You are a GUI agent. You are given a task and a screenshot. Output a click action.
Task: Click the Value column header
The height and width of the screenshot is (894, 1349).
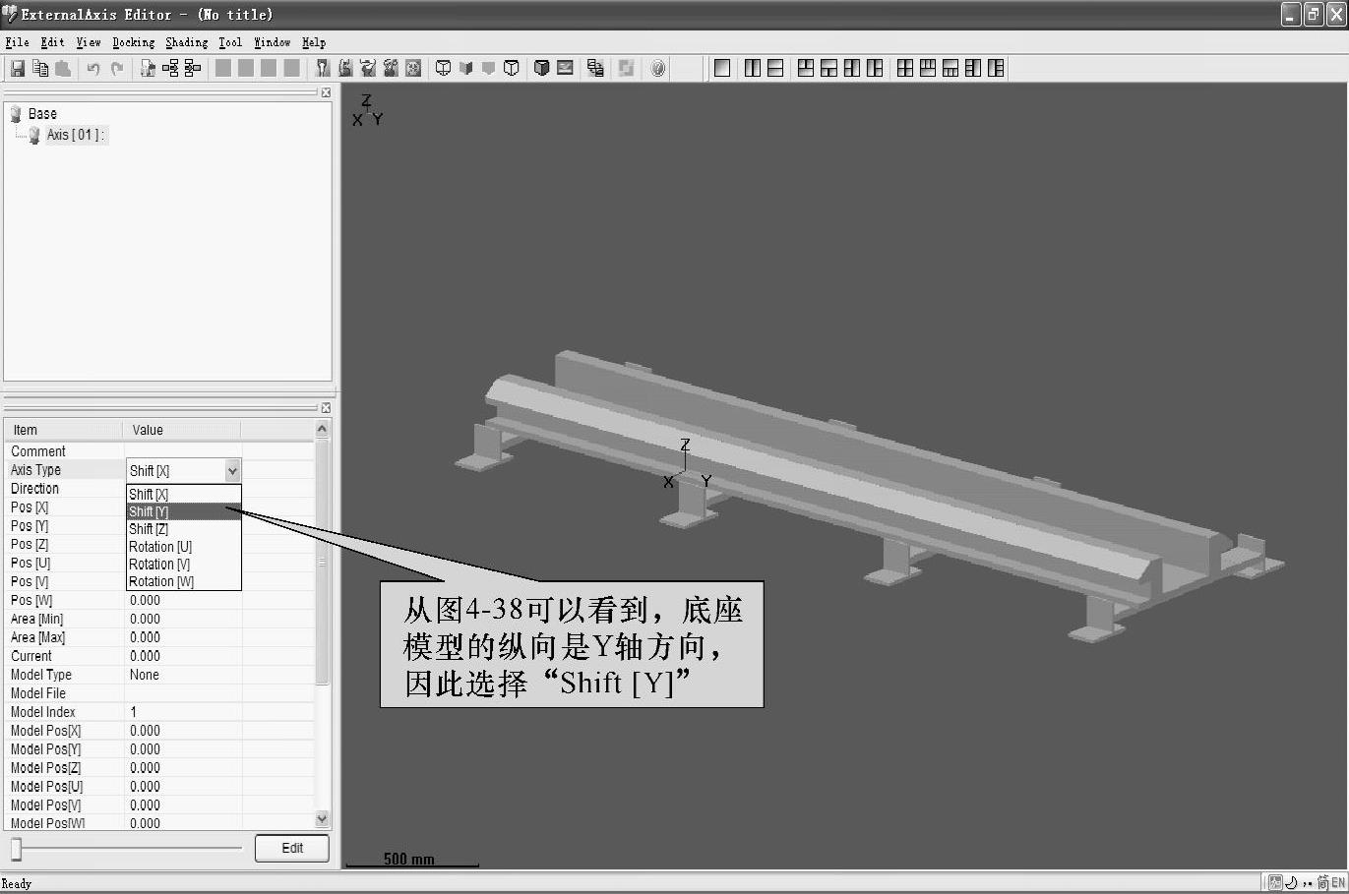182,430
